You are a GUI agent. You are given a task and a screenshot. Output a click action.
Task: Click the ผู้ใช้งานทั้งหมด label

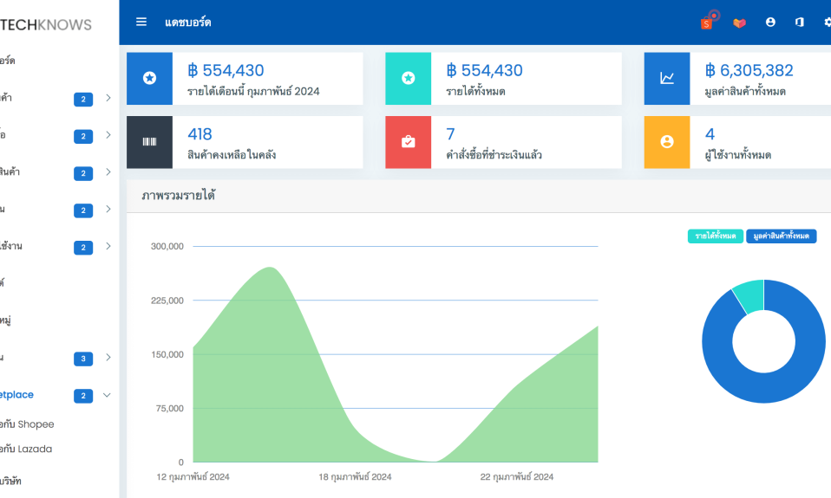pos(737,155)
